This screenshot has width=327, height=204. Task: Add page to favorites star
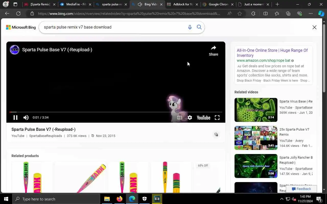240,14
